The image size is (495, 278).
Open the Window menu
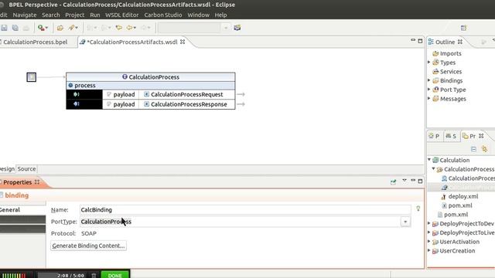[198, 15]
